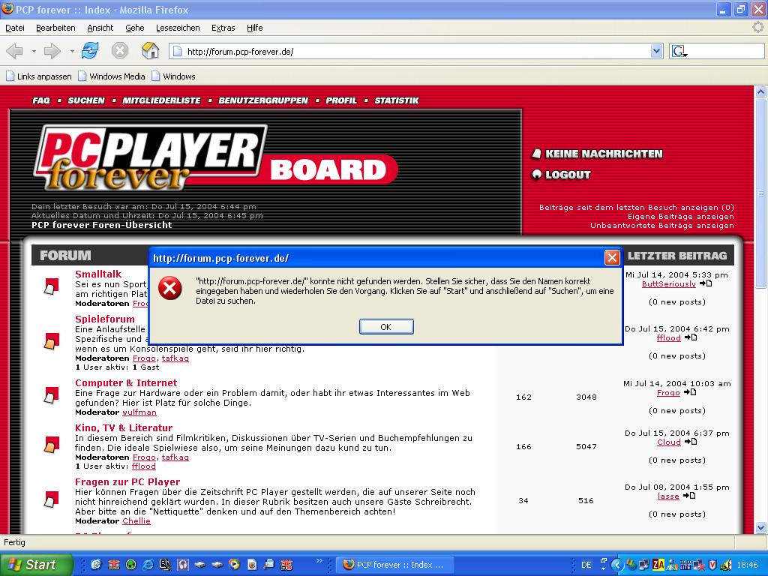Click the Stop loading icon
The height and width of the screenshot is (576, 768).
[119, 50]
